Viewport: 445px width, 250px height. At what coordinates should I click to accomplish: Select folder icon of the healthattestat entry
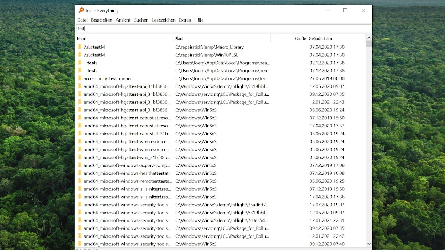pos(80,173)
